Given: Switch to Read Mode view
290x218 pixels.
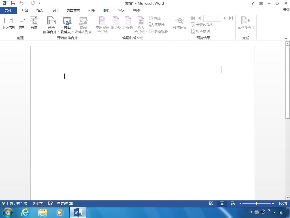Looking at the screenshot, I should pyautogui.click(x=211, y=203).
